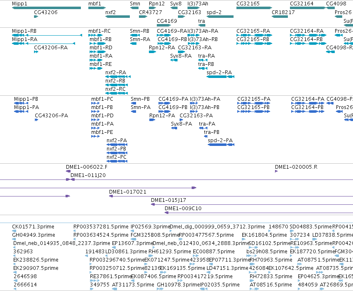
Task: Select the RP003537281.5prime EST label
Action: (101, 227)
